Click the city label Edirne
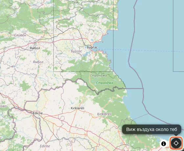The image size is (184, 151). [38, 113]
